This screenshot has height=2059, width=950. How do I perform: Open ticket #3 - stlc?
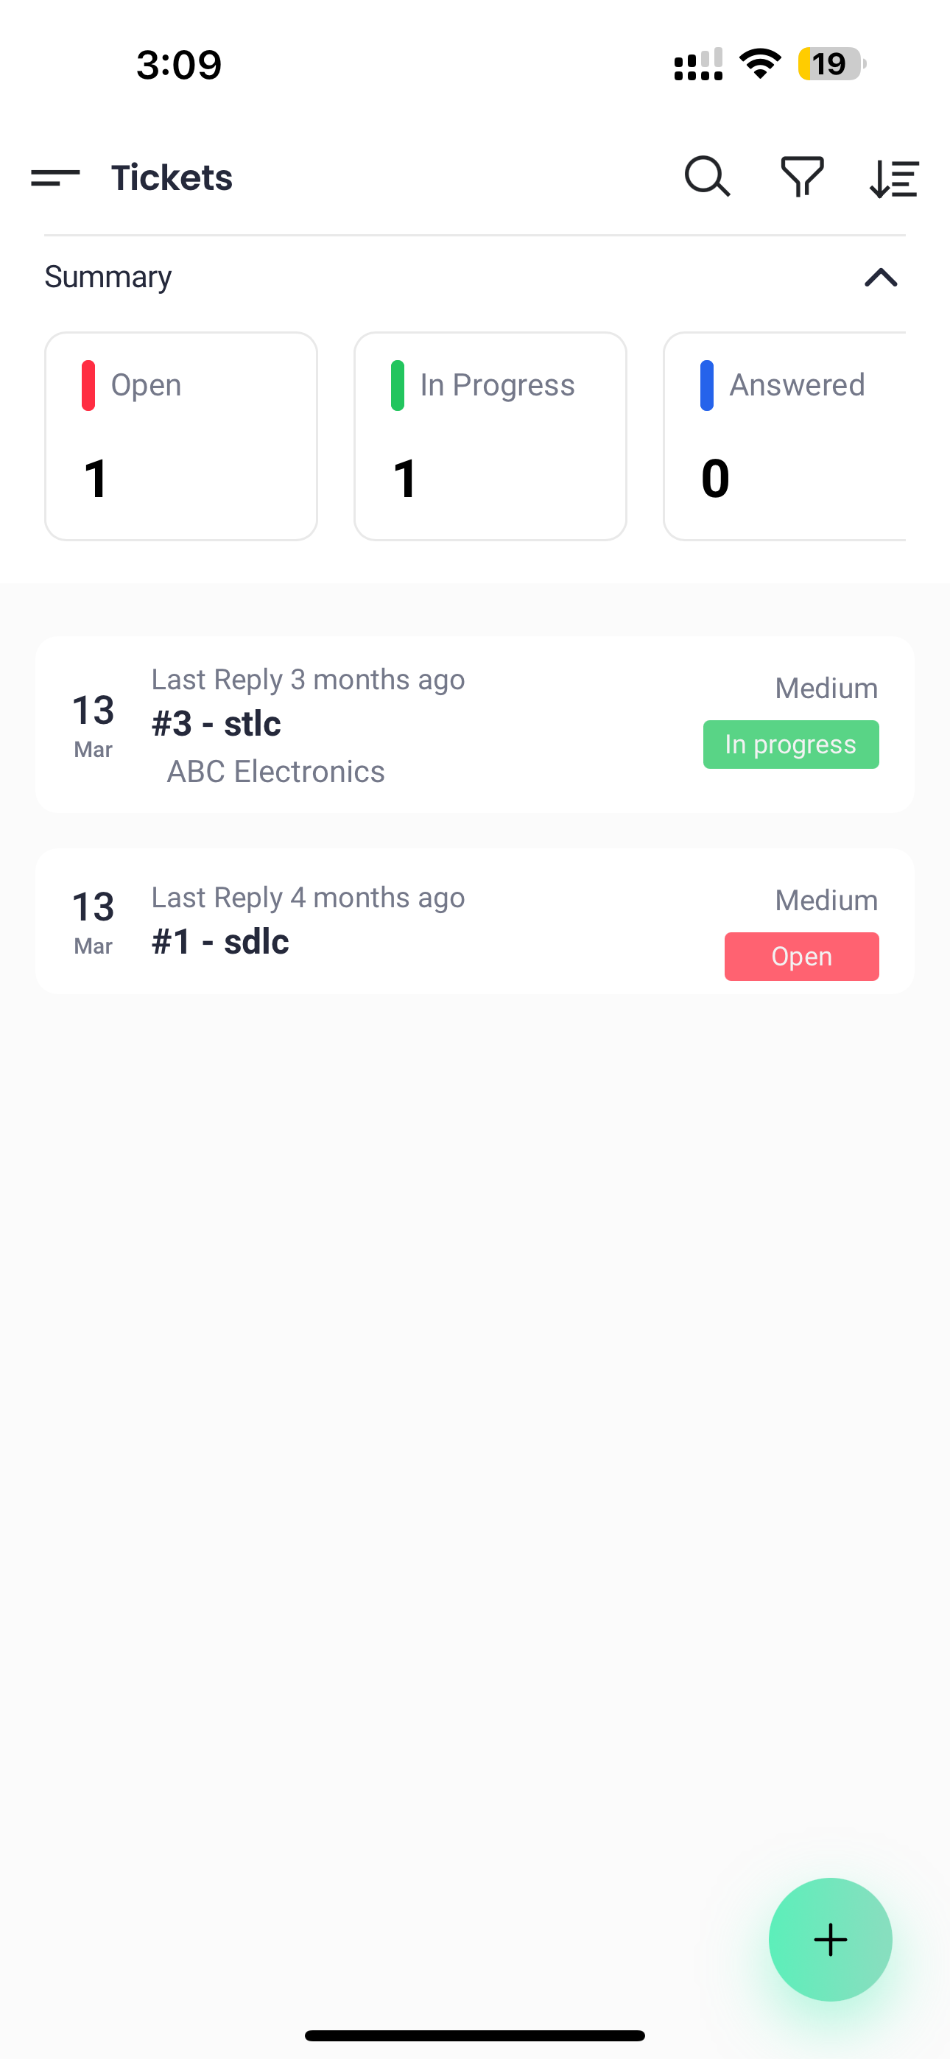(x=400, y=724)
